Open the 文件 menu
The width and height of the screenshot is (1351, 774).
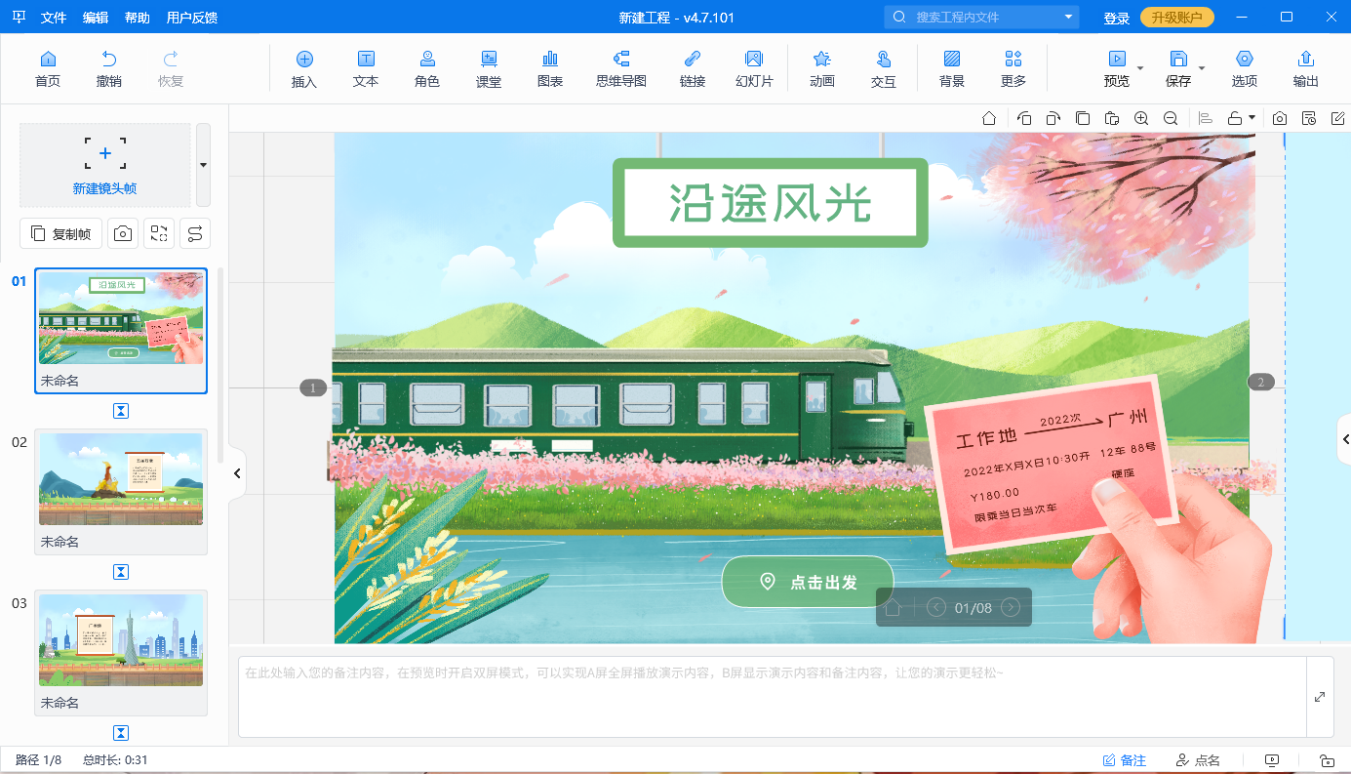click(55, 18)
